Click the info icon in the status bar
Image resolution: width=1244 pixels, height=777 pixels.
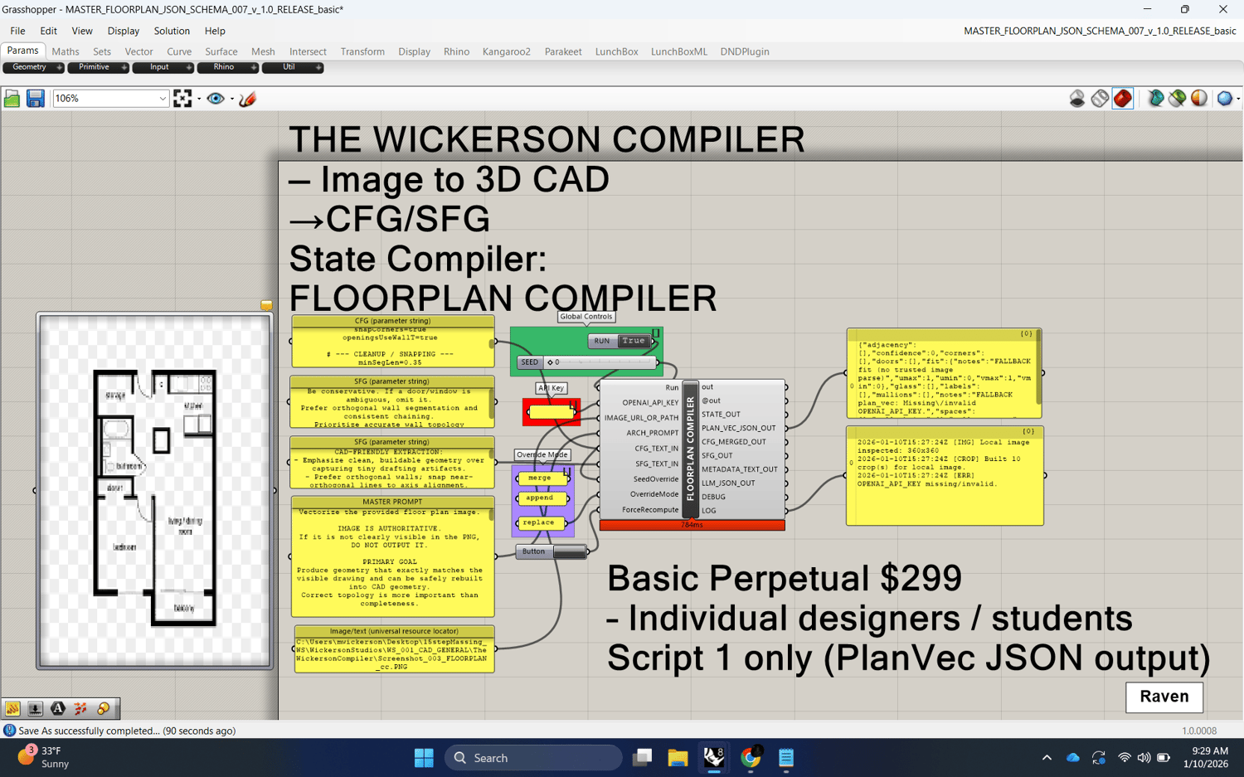click(x=9, y=731)
